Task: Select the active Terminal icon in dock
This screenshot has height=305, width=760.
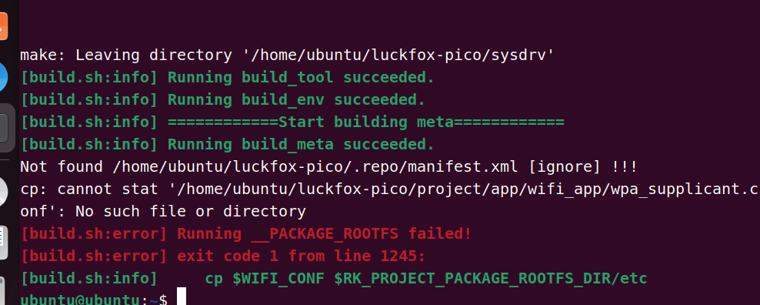Action: coord(5,128)
